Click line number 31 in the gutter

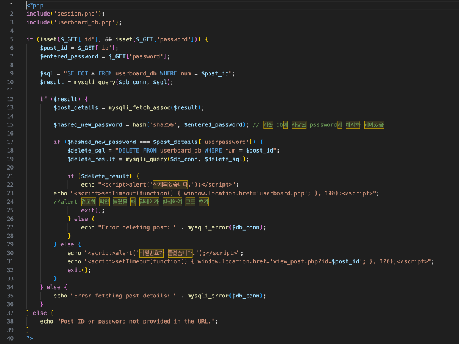point(10,261)
